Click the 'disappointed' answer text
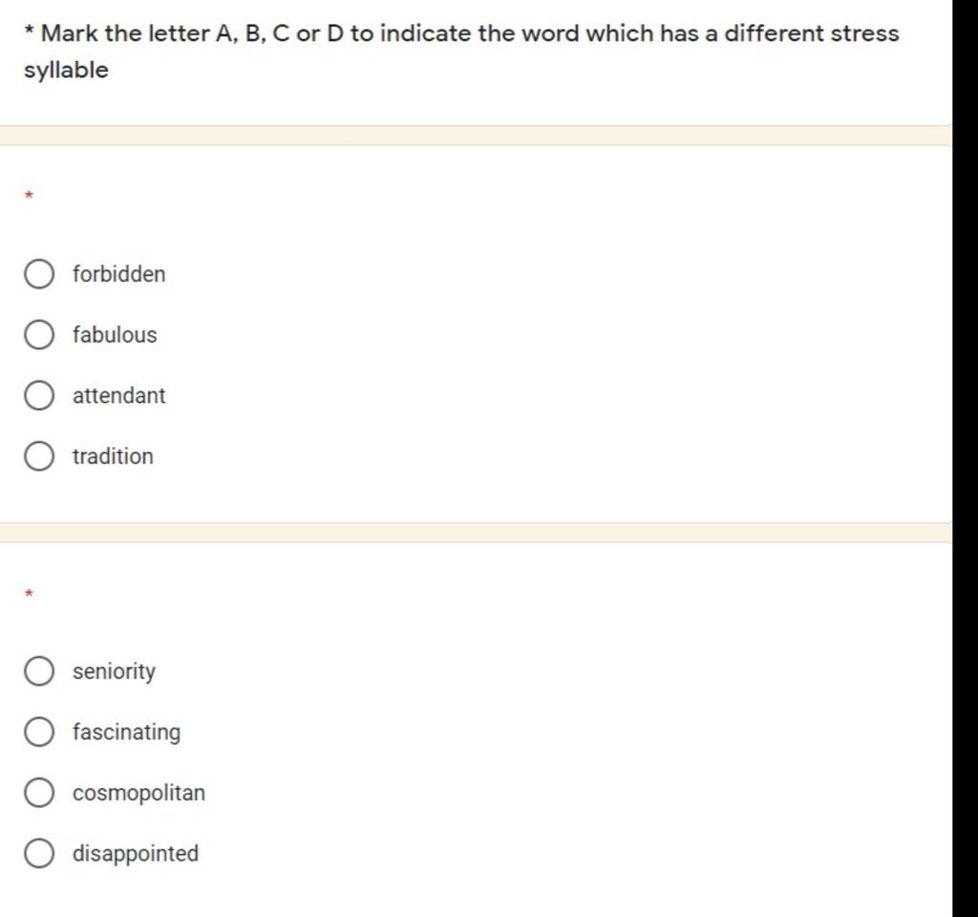This screenshot has height=917, width=978. [x=136, y=854]
